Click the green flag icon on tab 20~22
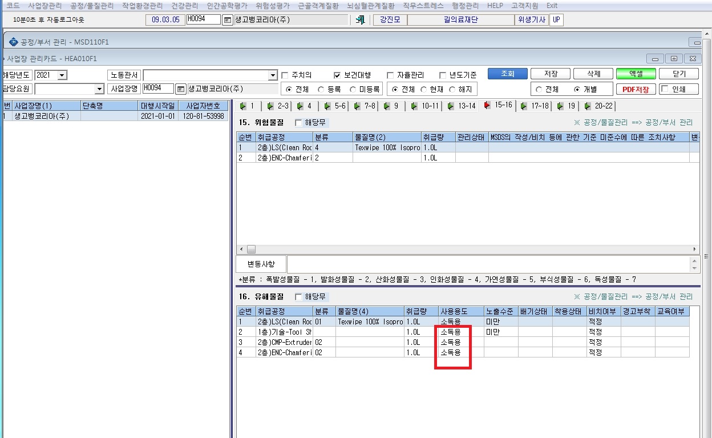 (x=587, y=106)
